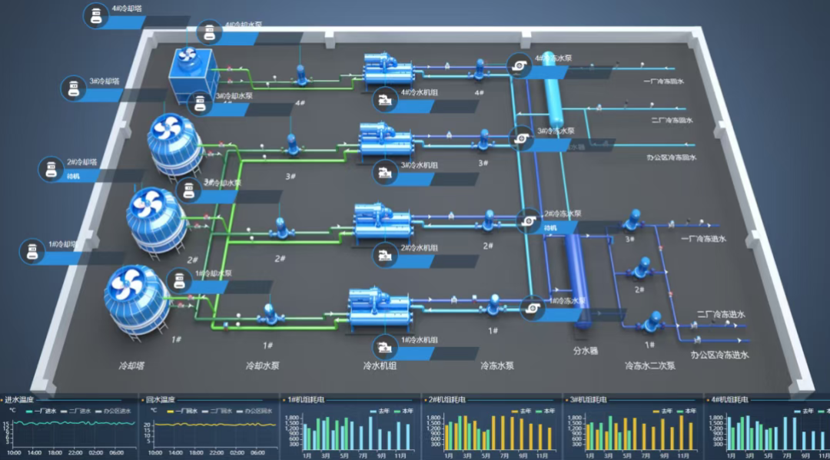Open the 1#冷却水泵 pump tag icon
This screenshot has height=460, width=830.
tap(180, 280)
